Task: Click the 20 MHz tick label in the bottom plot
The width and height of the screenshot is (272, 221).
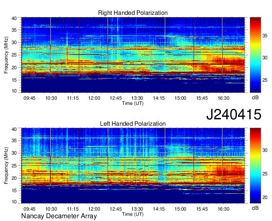Action: [x=14, y=178]
